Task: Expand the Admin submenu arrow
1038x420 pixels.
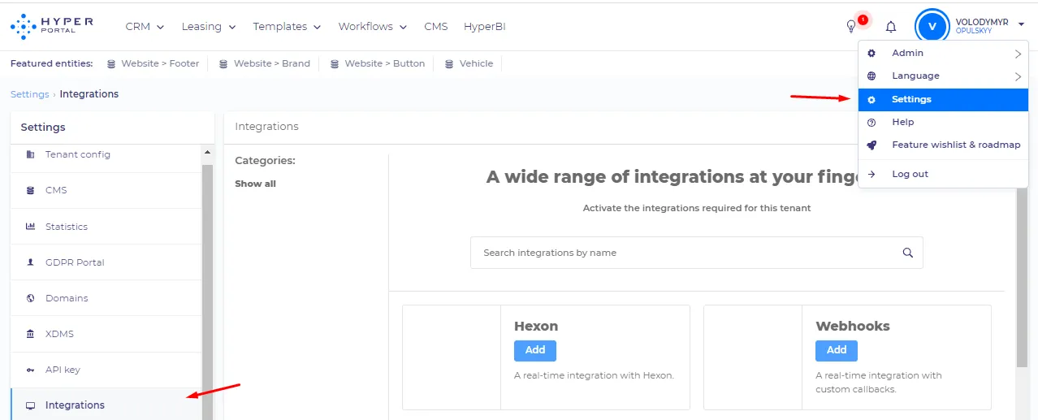Action: (x=1018, y=54)
